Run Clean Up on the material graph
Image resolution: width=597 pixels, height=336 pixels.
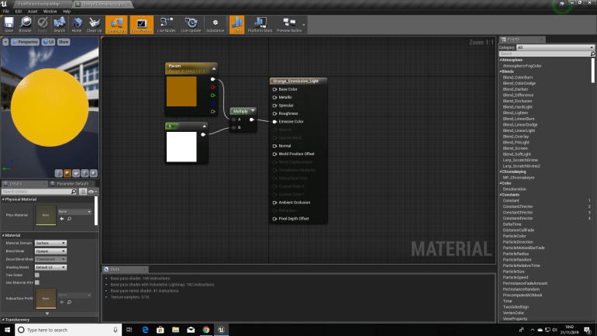tap(94, 25)
